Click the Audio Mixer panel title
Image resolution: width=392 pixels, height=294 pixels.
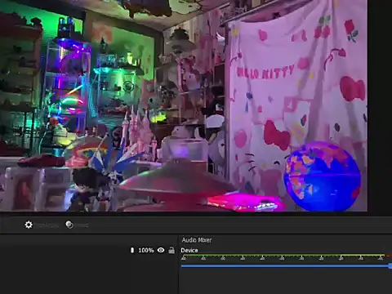[197, 240]
